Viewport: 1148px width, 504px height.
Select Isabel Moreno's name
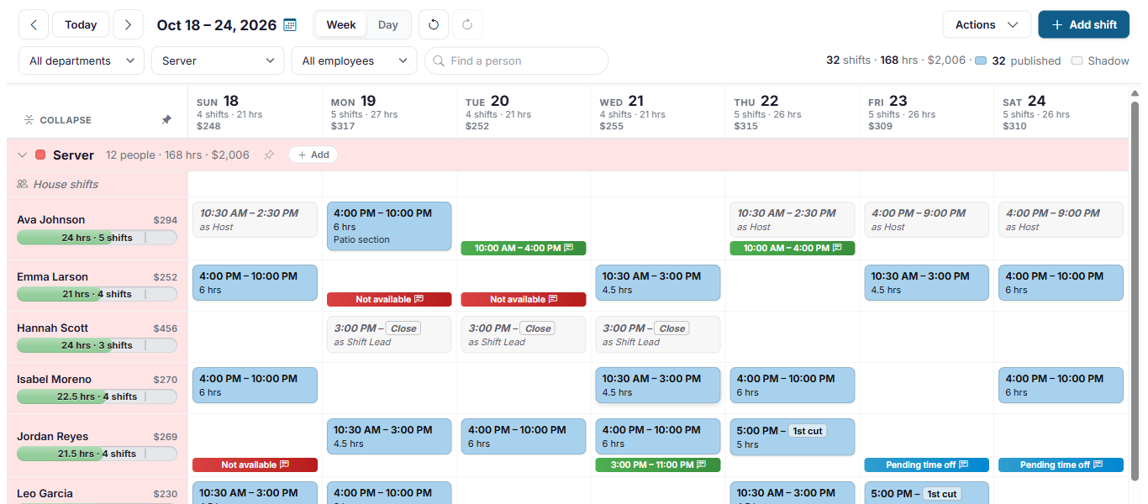tap(54, 379)
